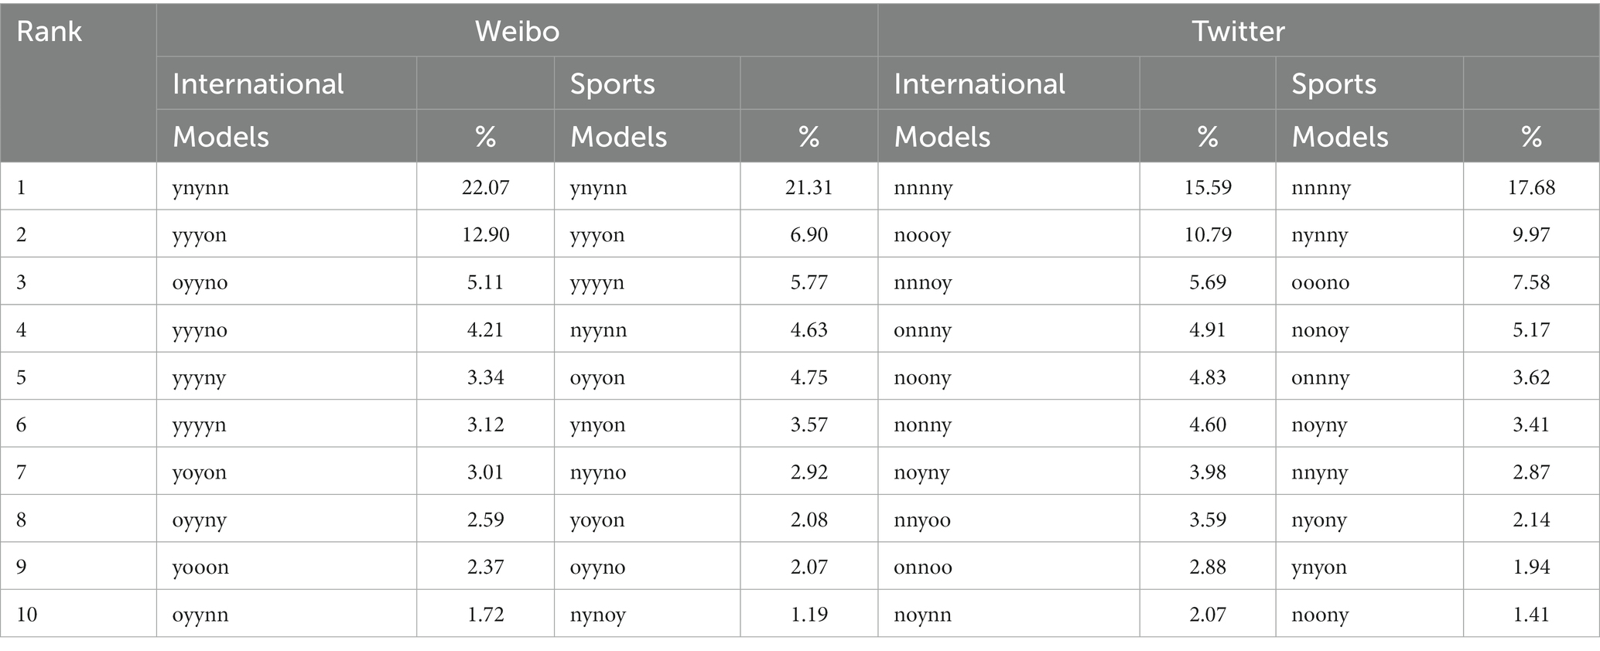Click Twitter Sports subheader
Viewport: 1600px width, 651px height.
pyautogui.click(x=1369, y=83)
